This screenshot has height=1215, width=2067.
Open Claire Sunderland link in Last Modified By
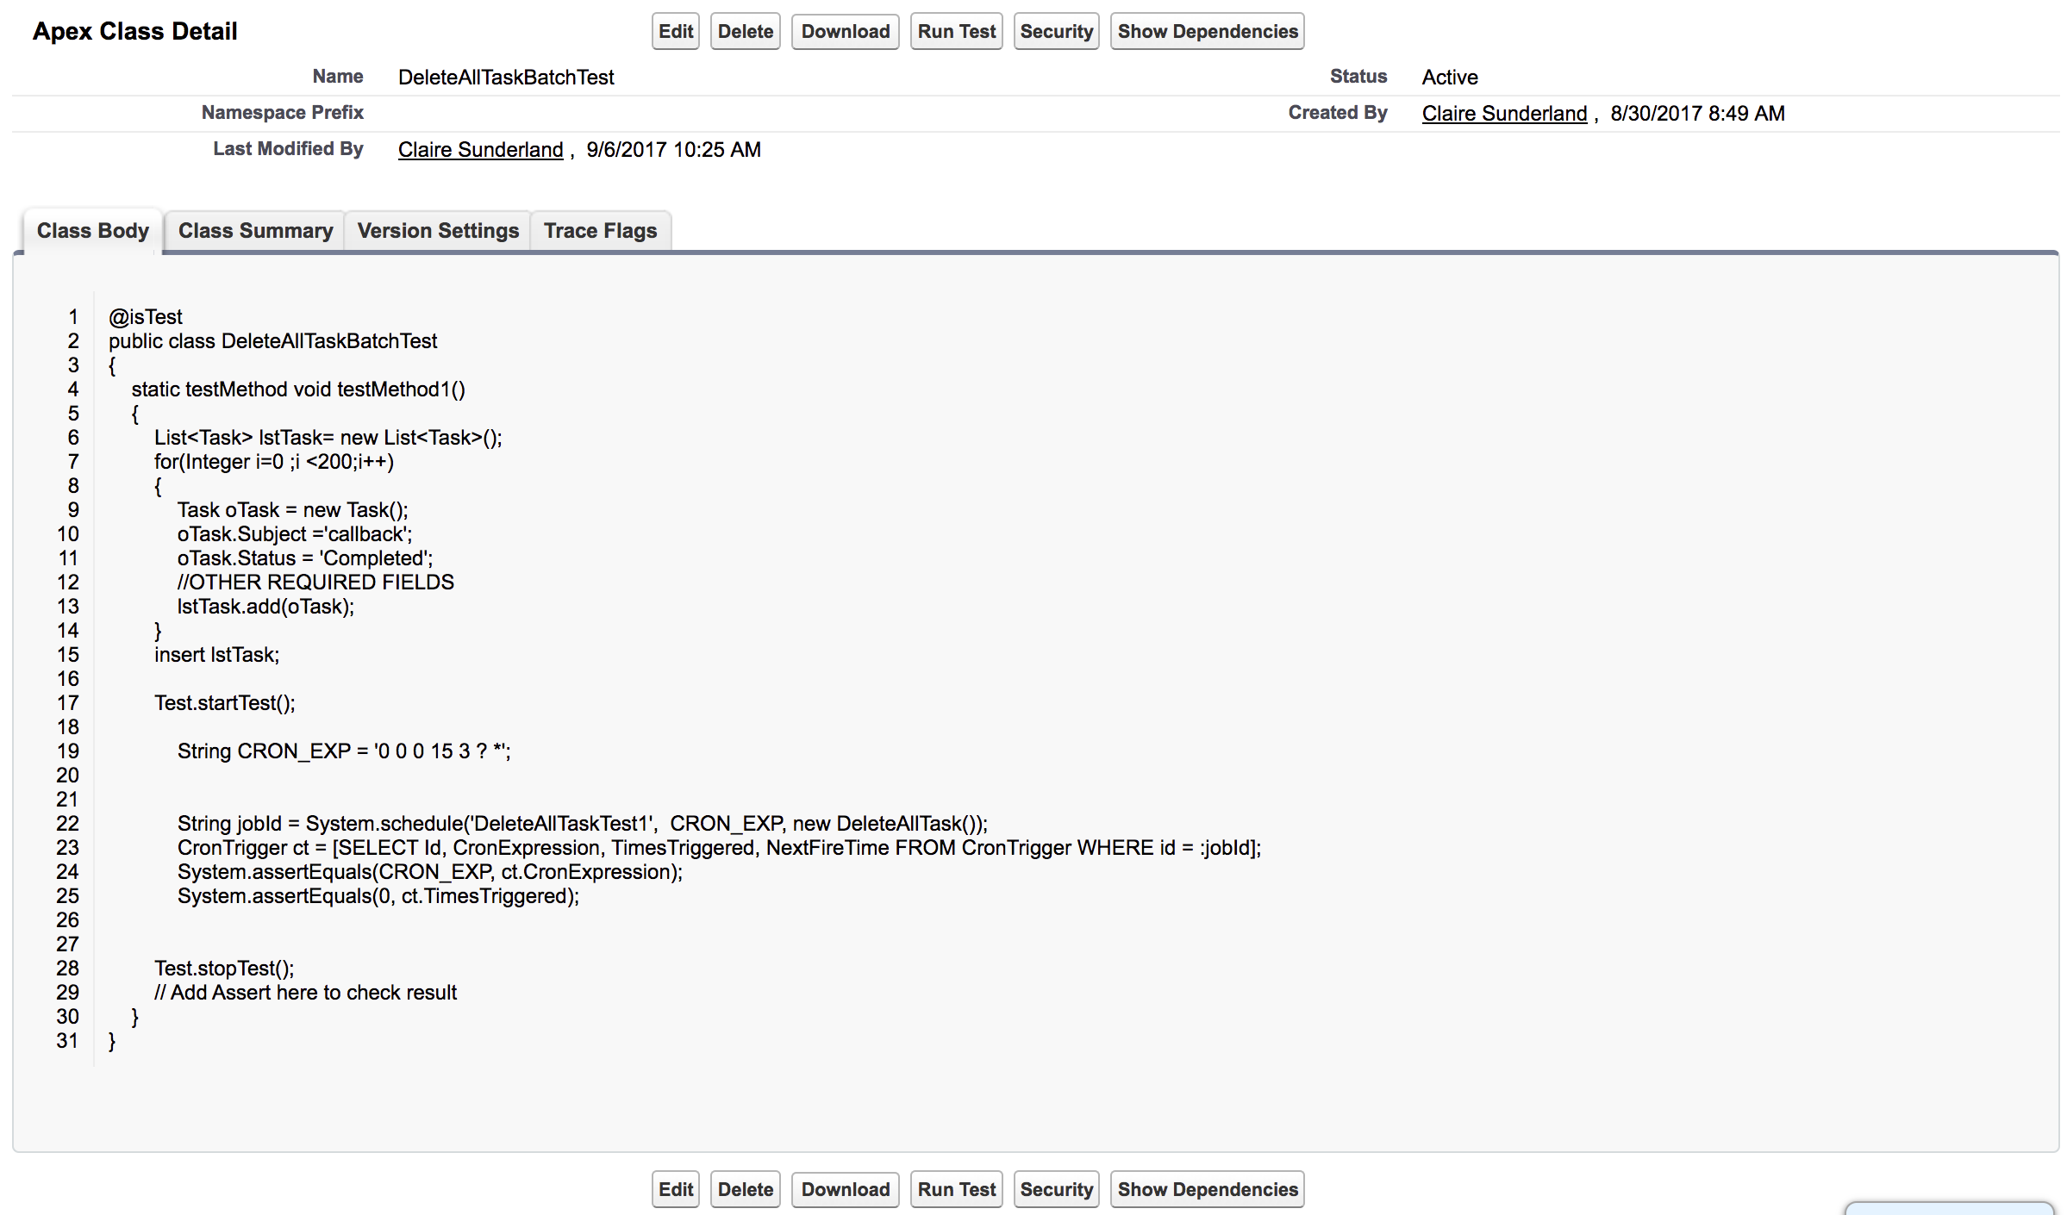480,150
